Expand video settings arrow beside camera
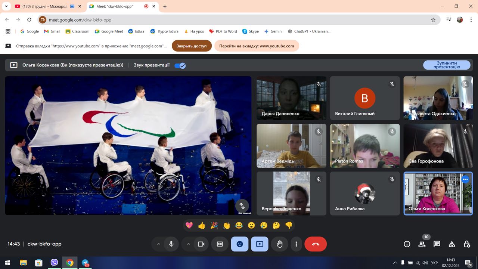This screenshot has width=478, height=269. pos(188,244)
